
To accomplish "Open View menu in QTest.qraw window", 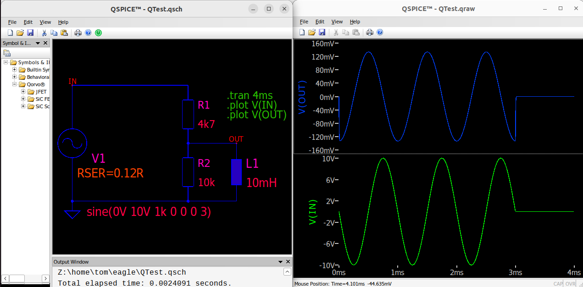I will click(337, 22).
